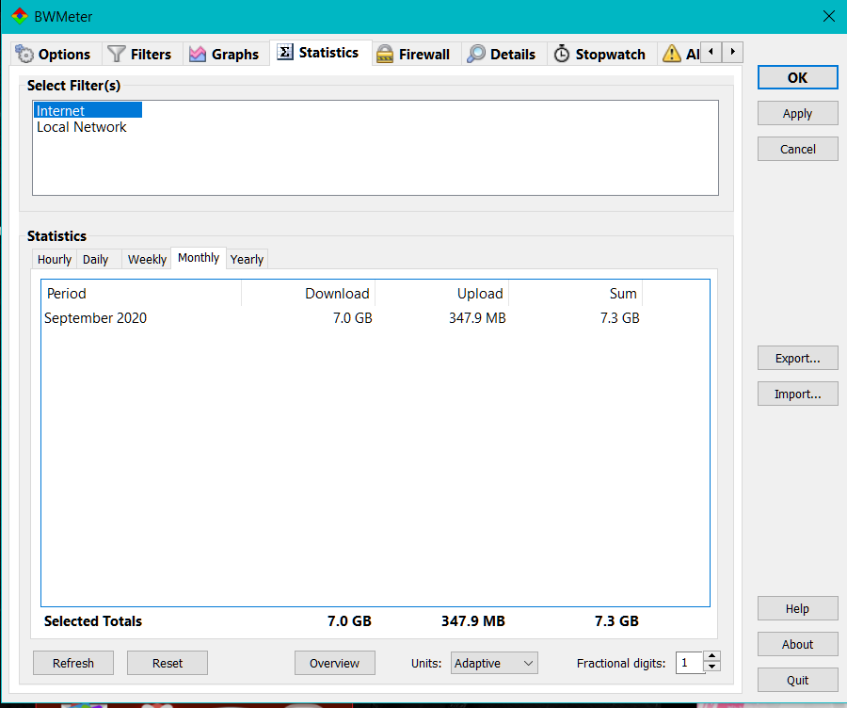This screenshot has width=847, height=708.
Task: Close the BWMeter window
Action: pos(828,16)
